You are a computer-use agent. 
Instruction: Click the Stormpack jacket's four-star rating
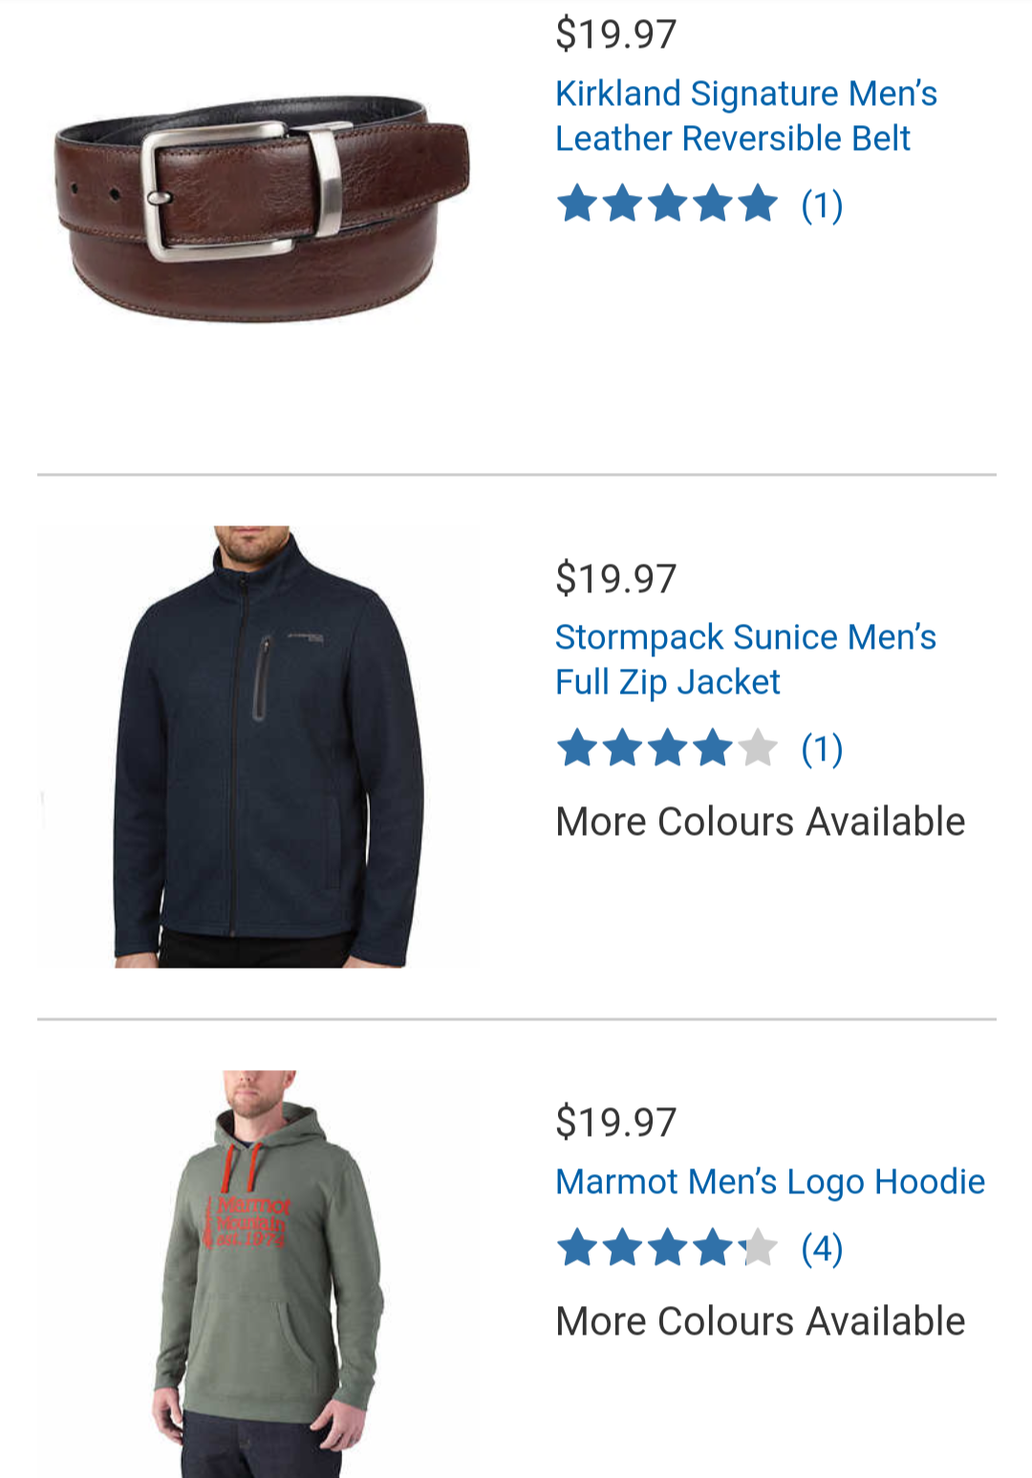[667, 748]
